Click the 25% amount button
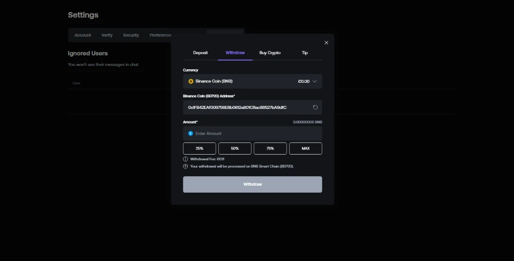The height and width of the screenshot is (261, 514). click(x=199, y=149)
